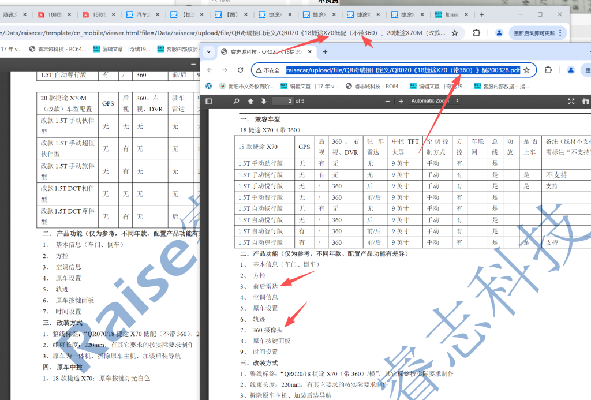Open front window's 编辑文章「奇瑞19... bookmark
591x400 pixels.
point(438,87)
